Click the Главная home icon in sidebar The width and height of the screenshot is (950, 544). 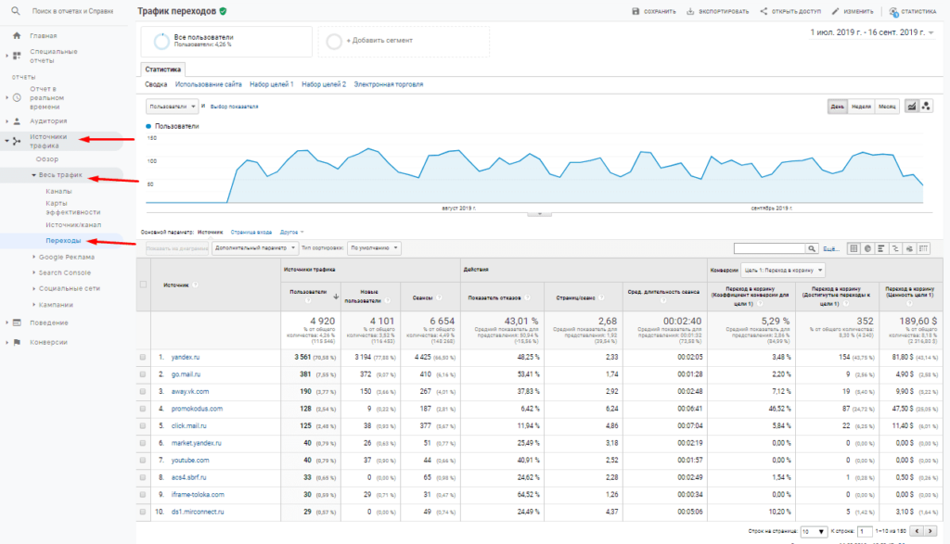[17, 35]
